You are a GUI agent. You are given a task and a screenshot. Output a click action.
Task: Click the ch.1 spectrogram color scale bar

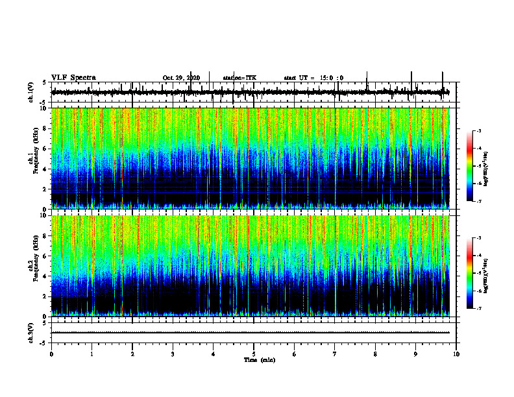[x=470, y=166]
